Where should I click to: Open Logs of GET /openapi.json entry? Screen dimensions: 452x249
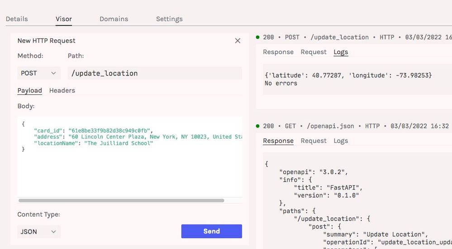pos(341,141)
